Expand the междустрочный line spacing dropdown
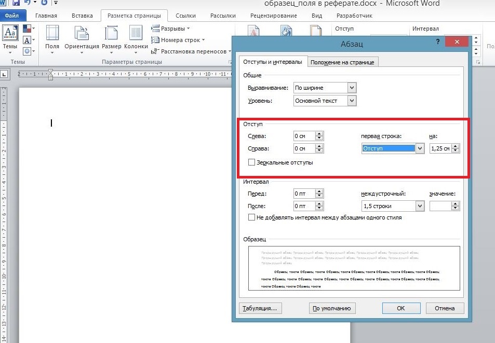This screenshot has height=343, width=495. click(420, 206)
